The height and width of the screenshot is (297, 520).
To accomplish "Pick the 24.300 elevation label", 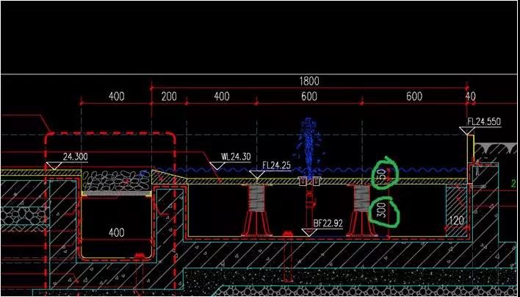I will pos(75,157).
